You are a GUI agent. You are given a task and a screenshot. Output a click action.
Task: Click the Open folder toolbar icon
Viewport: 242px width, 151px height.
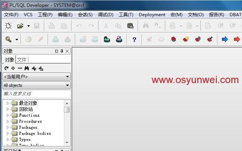pyautogui.click(x=20, y=26)
